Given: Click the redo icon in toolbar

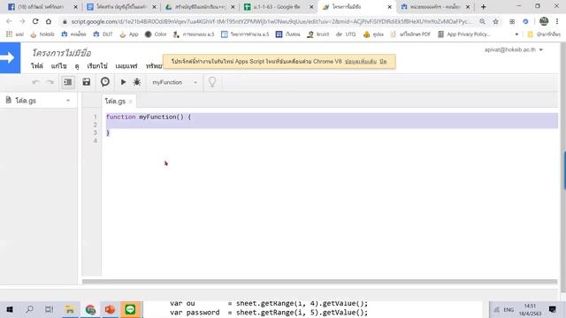Looking at the screenshot, I should (50, 82).
